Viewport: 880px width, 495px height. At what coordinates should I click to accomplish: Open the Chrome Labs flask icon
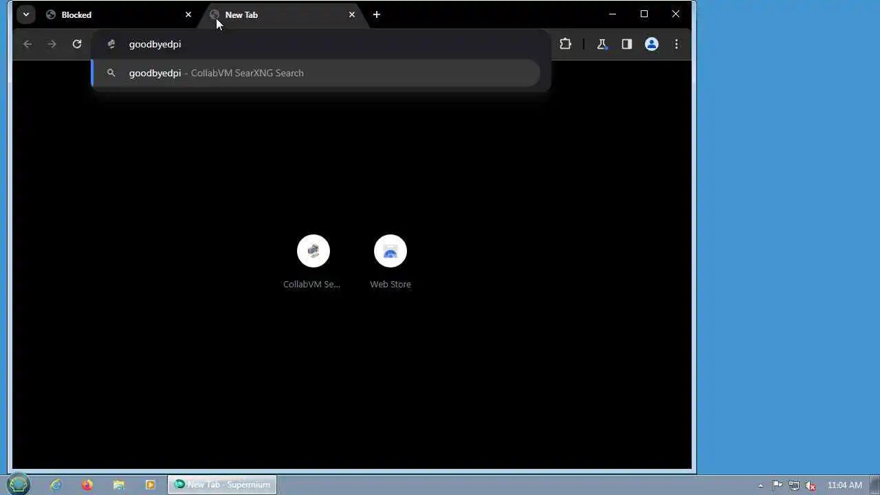[602, 44]
